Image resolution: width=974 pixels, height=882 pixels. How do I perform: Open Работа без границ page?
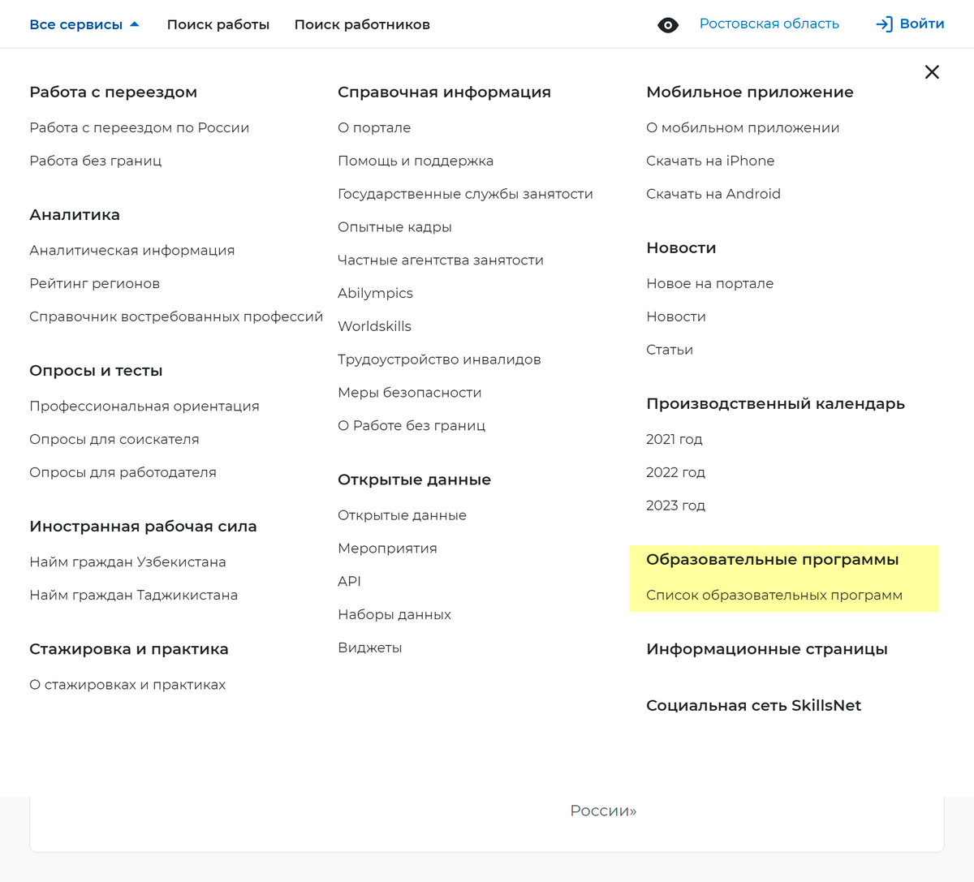click(96, 161)
